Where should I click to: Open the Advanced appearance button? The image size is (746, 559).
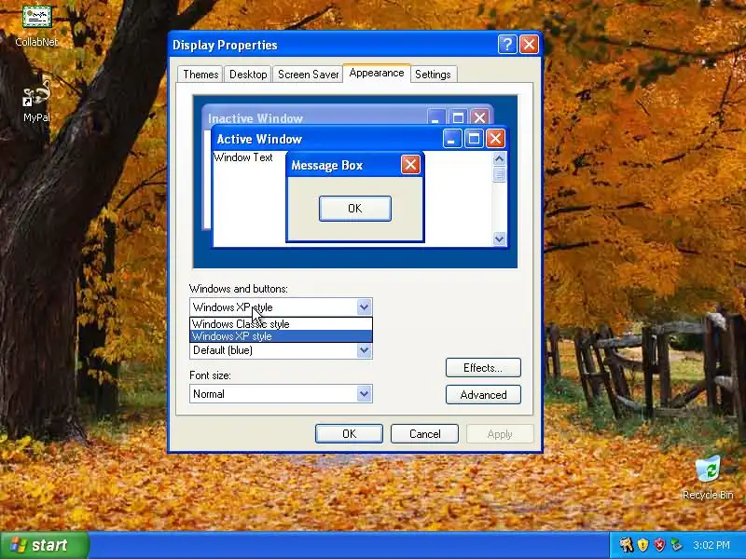click(x=483, y=394)
